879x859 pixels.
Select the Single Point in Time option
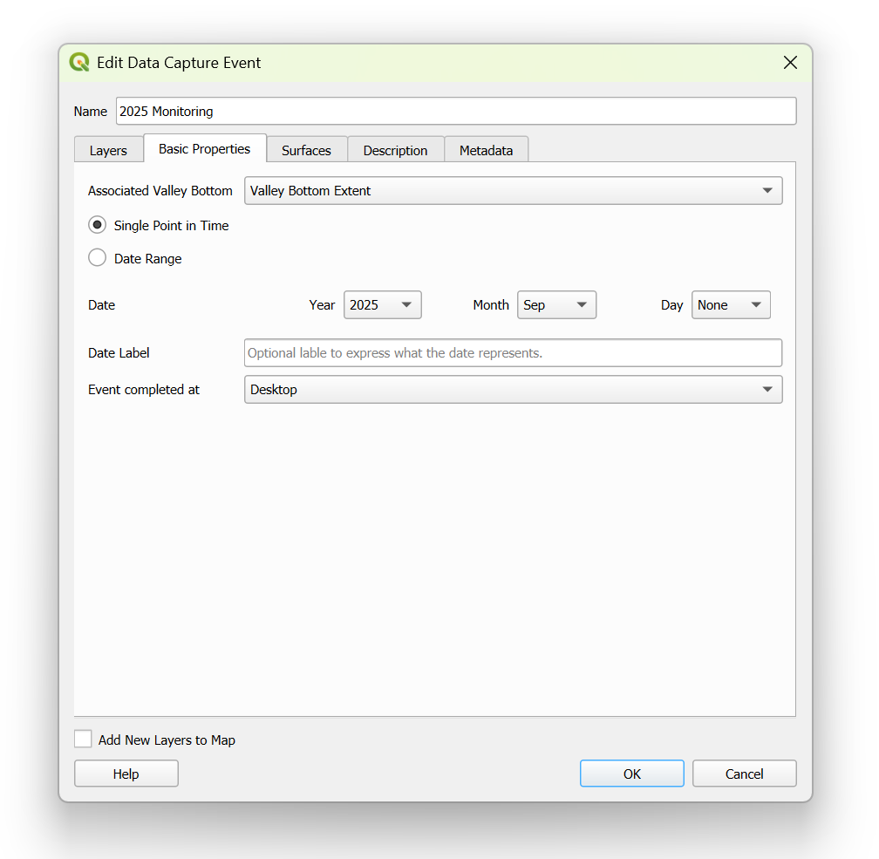(x=98, y=225)
